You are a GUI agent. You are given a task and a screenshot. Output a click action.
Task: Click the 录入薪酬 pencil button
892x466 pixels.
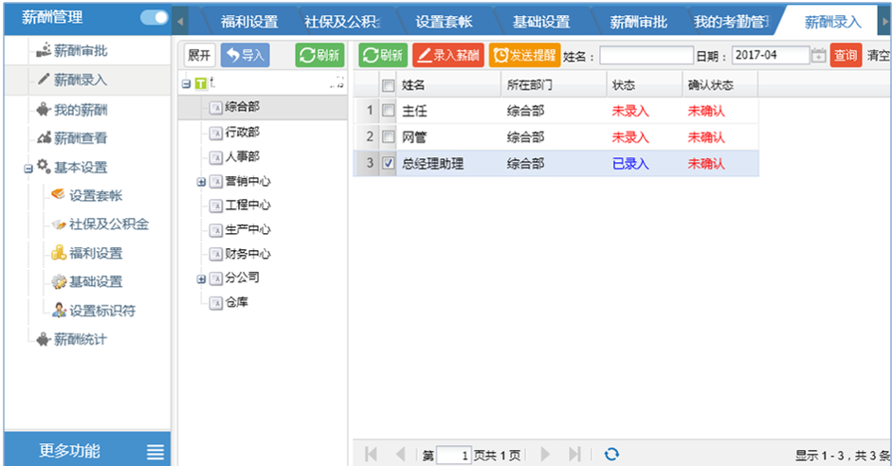pos(447,56)
